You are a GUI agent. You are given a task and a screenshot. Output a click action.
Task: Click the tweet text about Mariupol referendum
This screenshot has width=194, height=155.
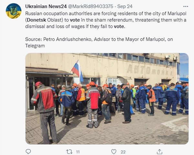(x=106, y=20)
